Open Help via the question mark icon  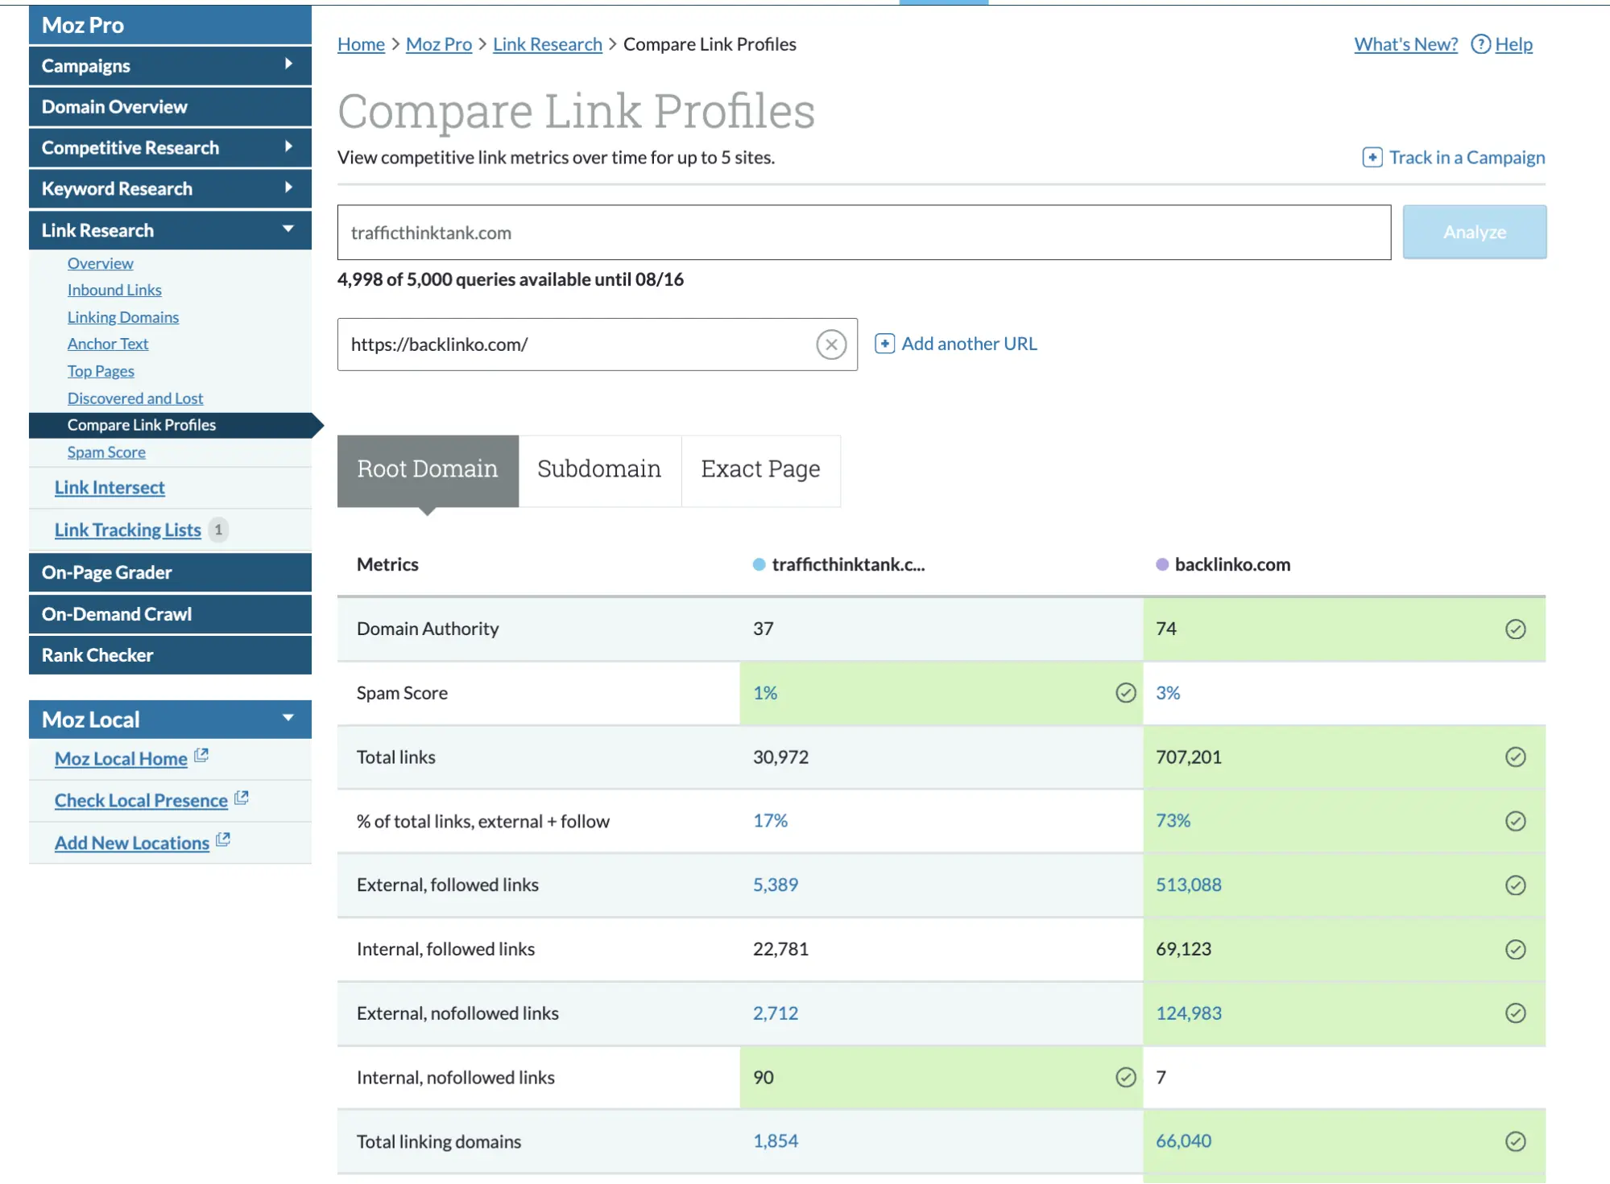tap(1480, 44)
